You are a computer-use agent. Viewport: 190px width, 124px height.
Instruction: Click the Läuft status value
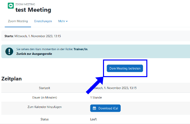(x=93, y=119)
